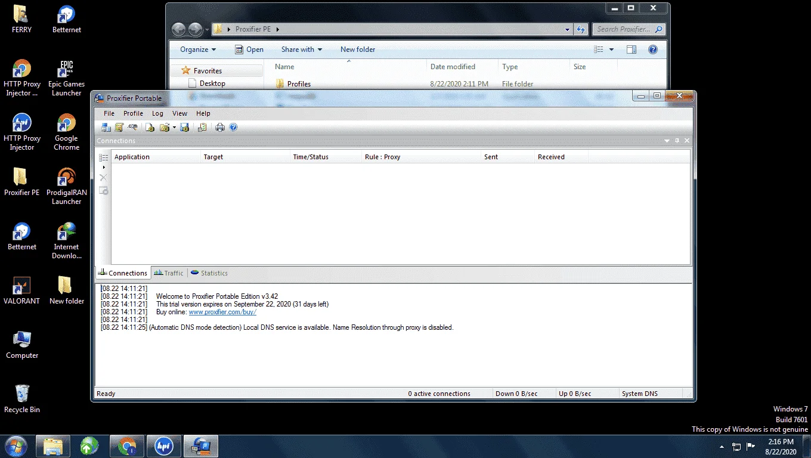
Task: Click the blue Help question-mark toolbar icon
Action: (x=233, y=127)
